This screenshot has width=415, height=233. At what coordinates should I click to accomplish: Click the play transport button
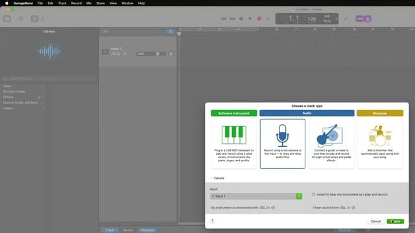[250, 19]
